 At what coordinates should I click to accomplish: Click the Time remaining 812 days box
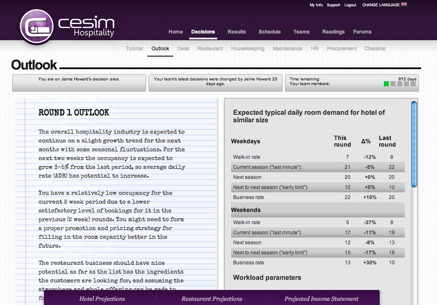click(352, 83)
